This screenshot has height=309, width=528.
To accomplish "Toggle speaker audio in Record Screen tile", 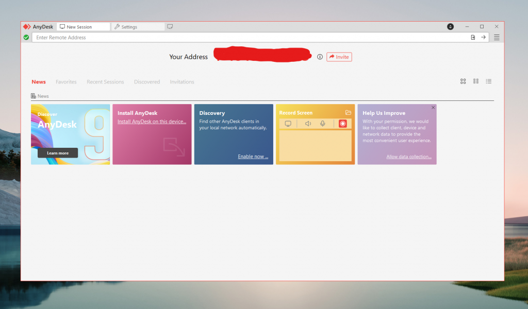I will click(308, 124).
